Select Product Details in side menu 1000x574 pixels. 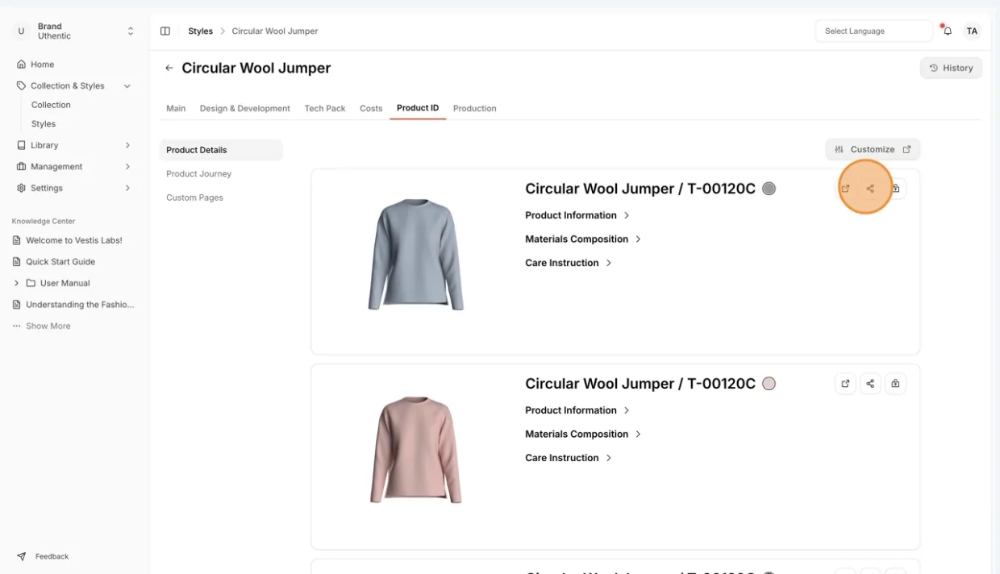221,150
